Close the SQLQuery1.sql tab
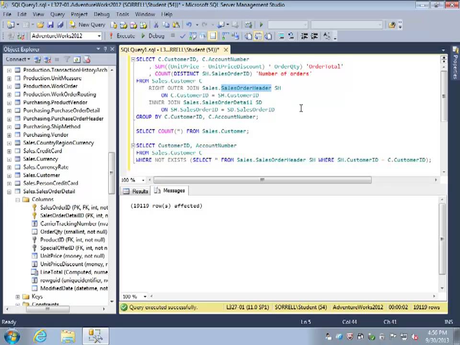 click(226, 49)
